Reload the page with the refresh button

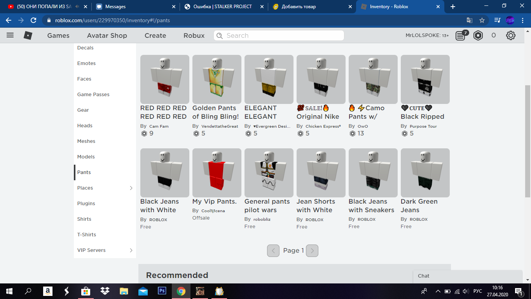33,20
